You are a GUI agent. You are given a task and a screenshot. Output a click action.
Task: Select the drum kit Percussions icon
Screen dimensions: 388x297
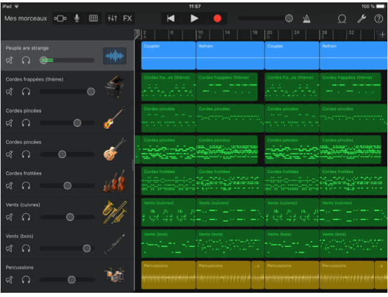pos(114,276)
